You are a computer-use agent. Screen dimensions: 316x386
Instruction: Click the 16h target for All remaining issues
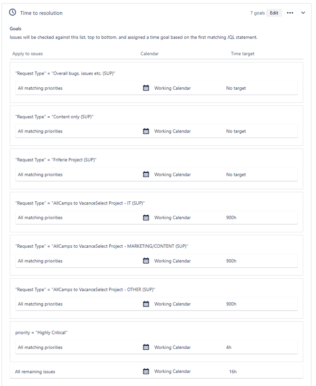233,371
